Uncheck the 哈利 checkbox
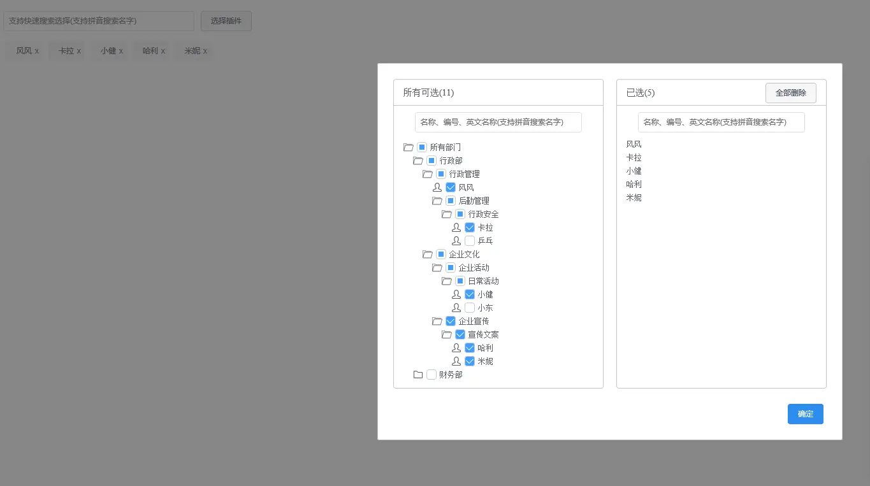This screenshot has width=870, height=486. pyautogui.click(x=470, y=348)
